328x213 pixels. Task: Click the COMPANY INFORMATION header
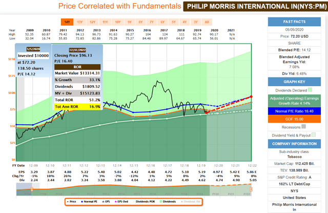tap(294, 144)
